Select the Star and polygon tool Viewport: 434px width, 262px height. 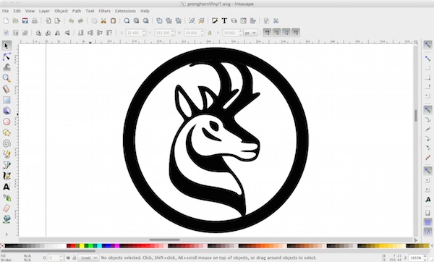click(x=7, y=132)
